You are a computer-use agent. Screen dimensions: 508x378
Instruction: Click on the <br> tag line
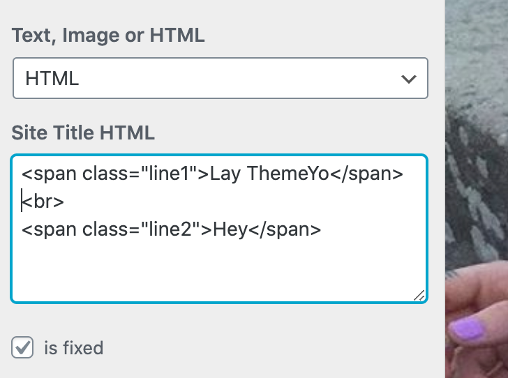[x=43, y=202]
